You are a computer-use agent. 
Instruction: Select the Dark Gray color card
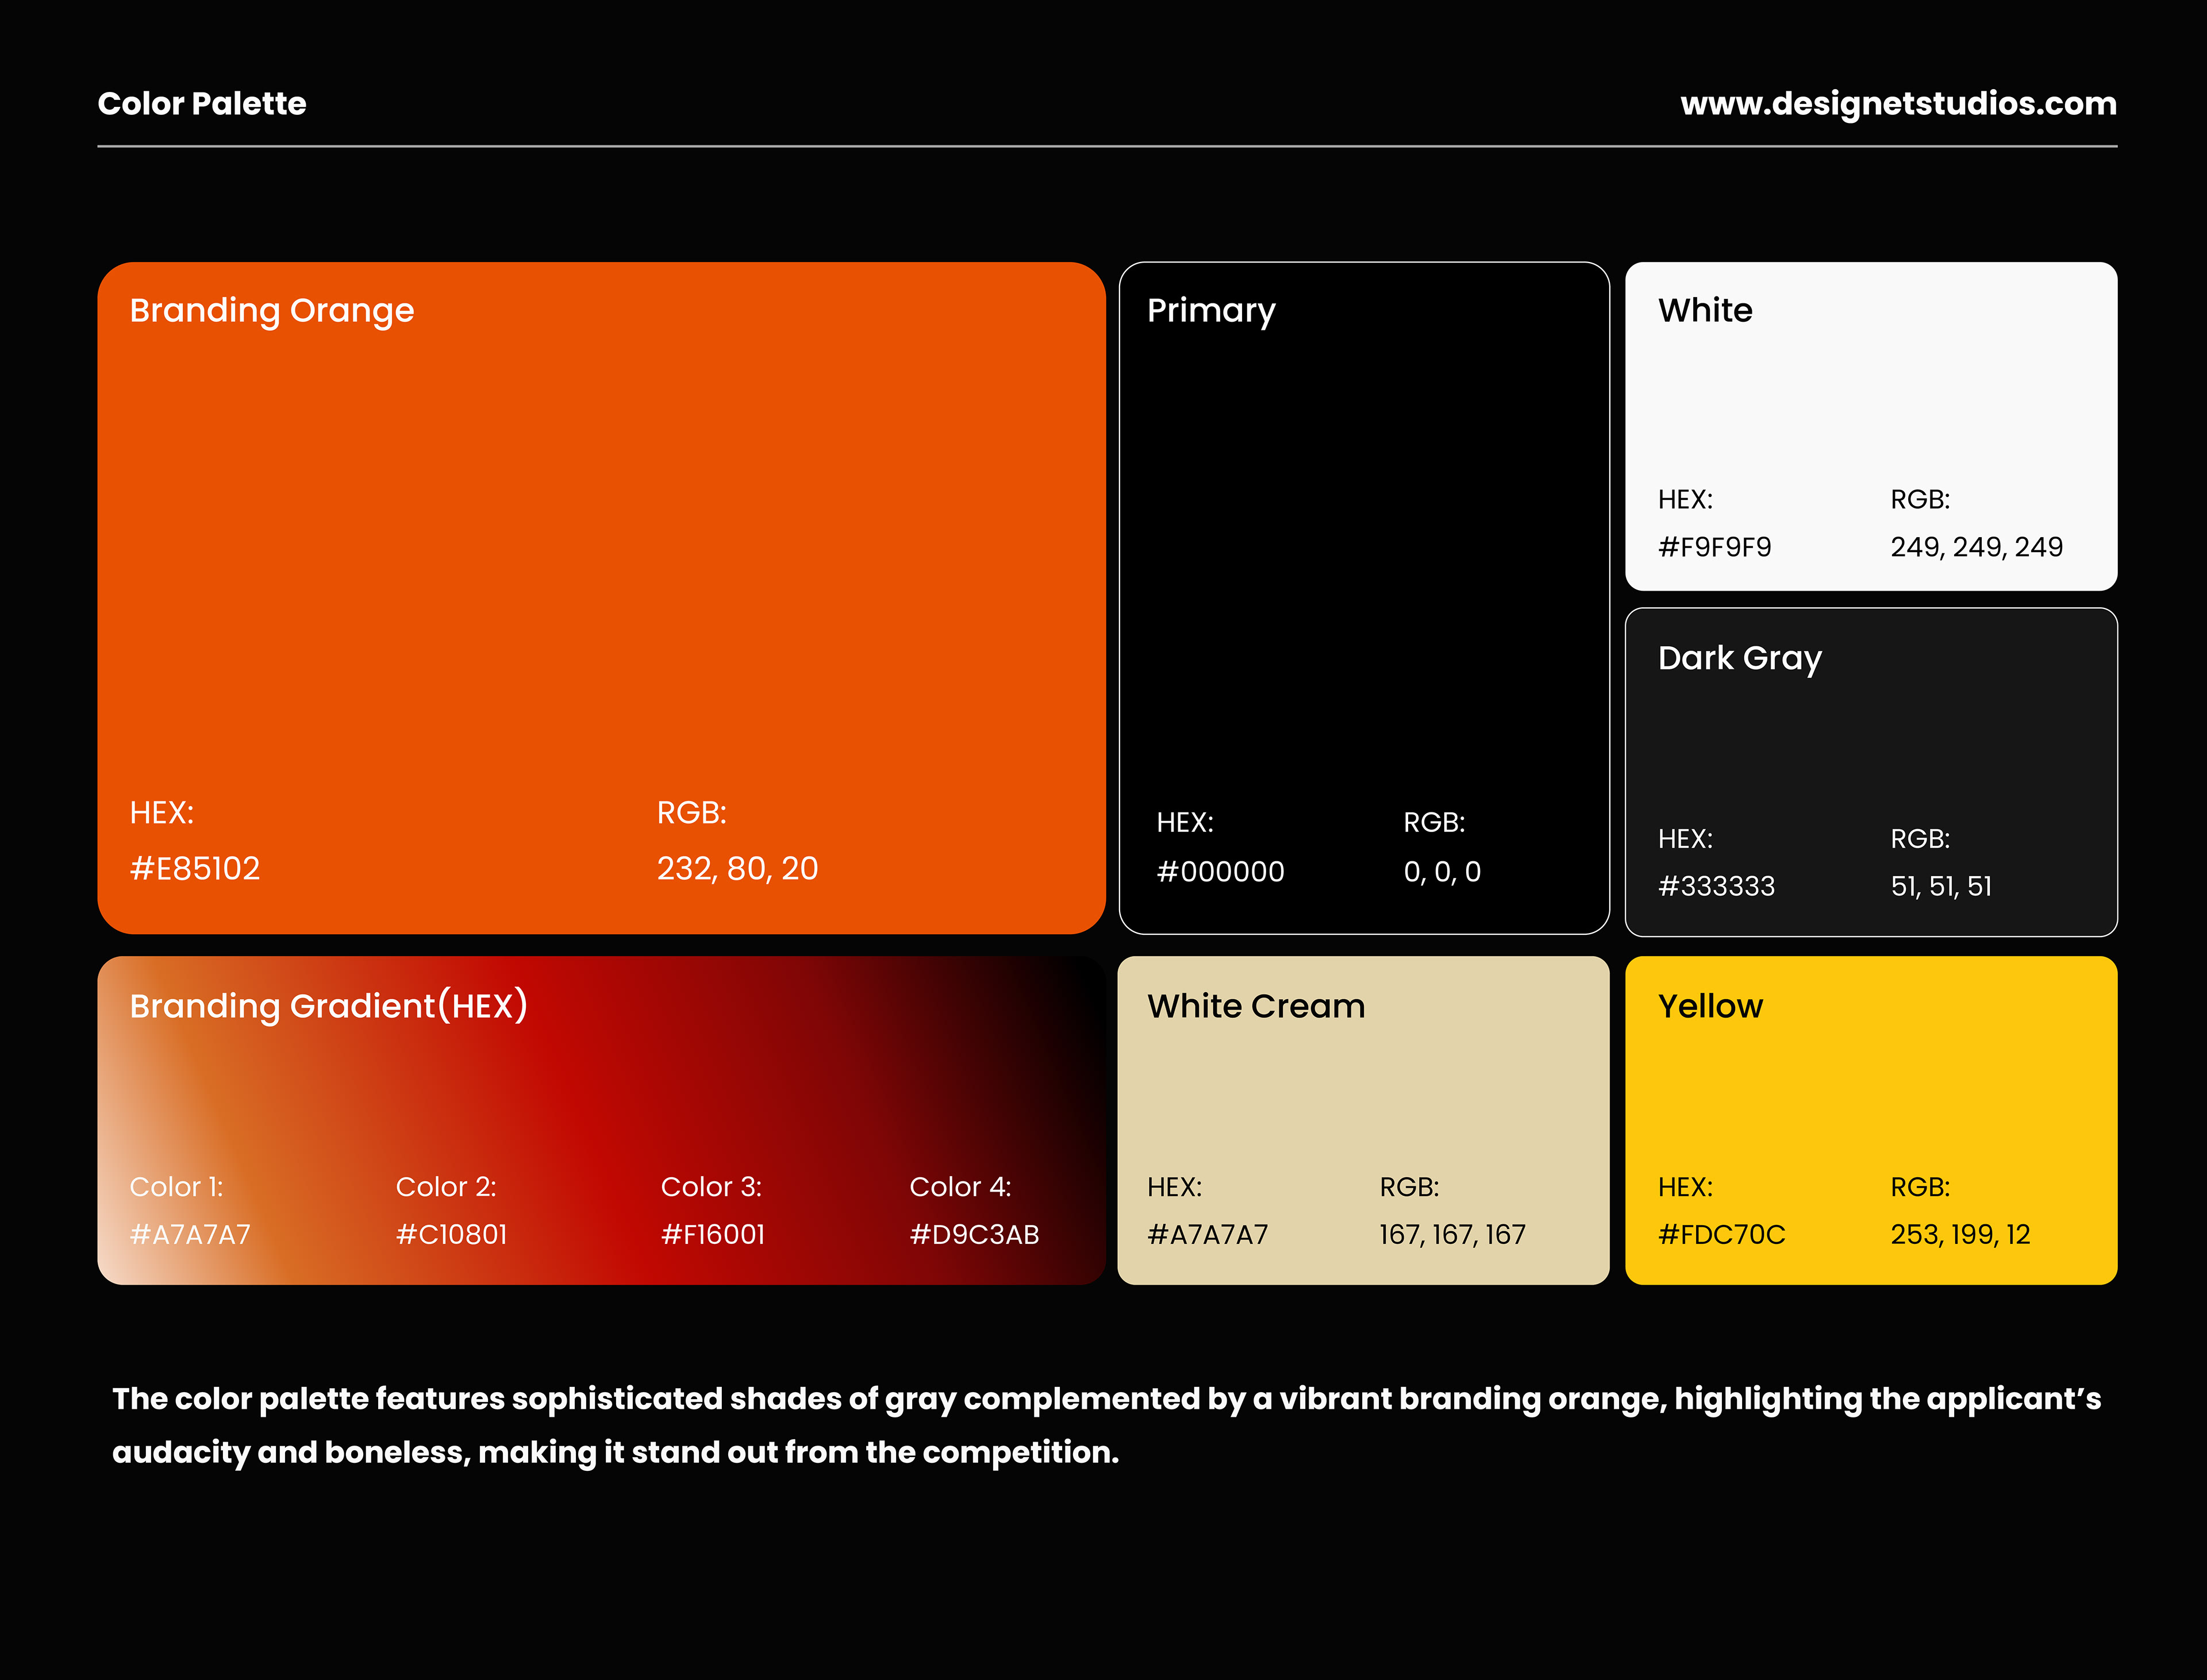1870,750
